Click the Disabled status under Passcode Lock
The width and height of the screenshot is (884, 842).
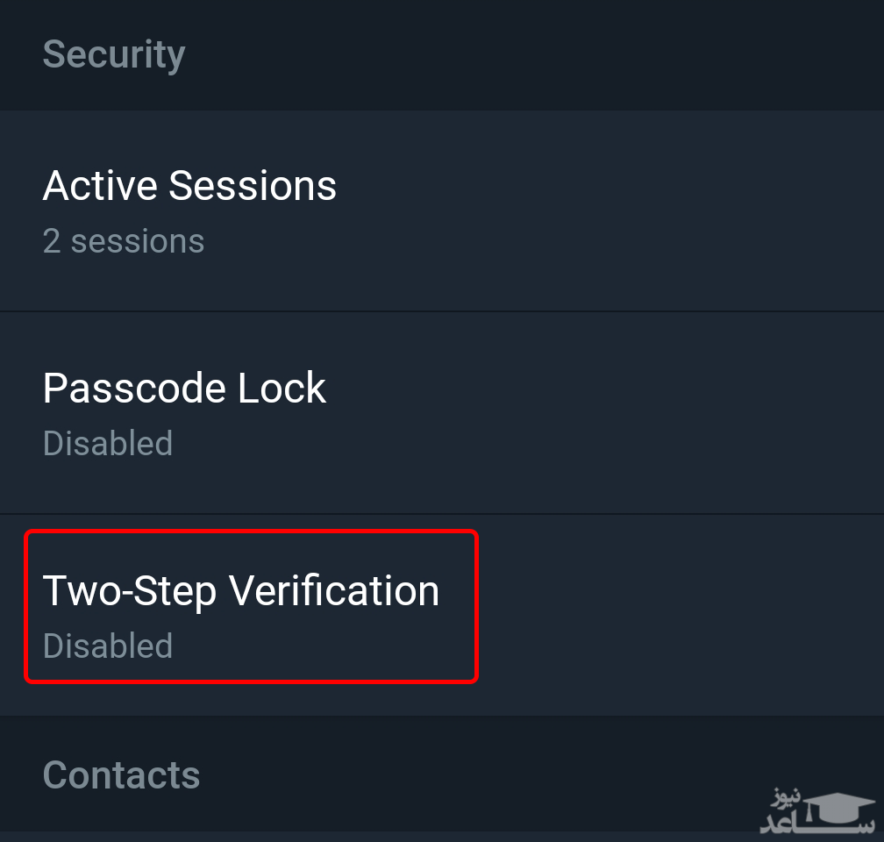coord(108,444)
